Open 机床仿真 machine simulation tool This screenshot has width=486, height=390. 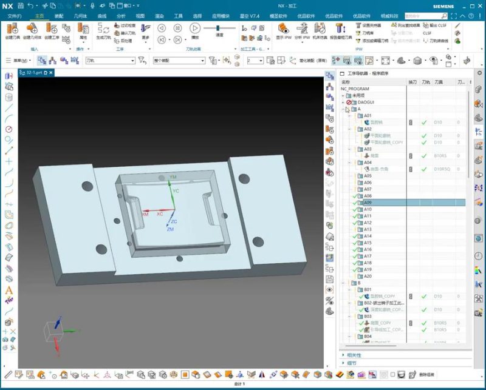(320, 29)
